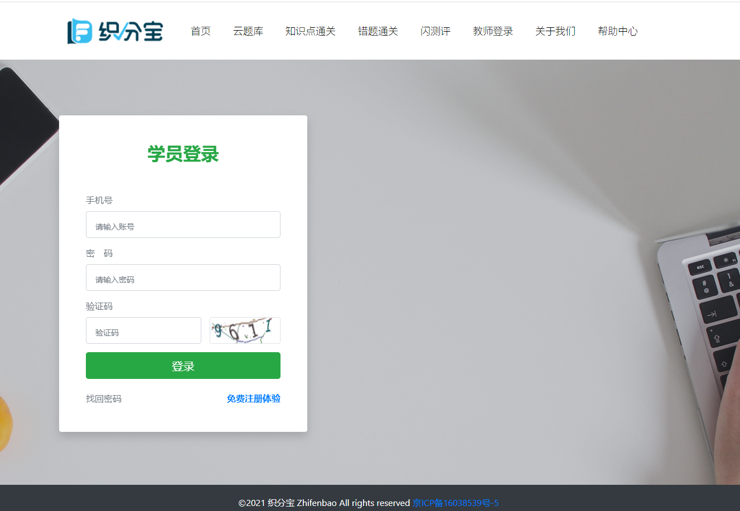Open the 京ICP备16038539号-5 footer link
Viewport: 740px width, 511px height.
coord(456,503)
